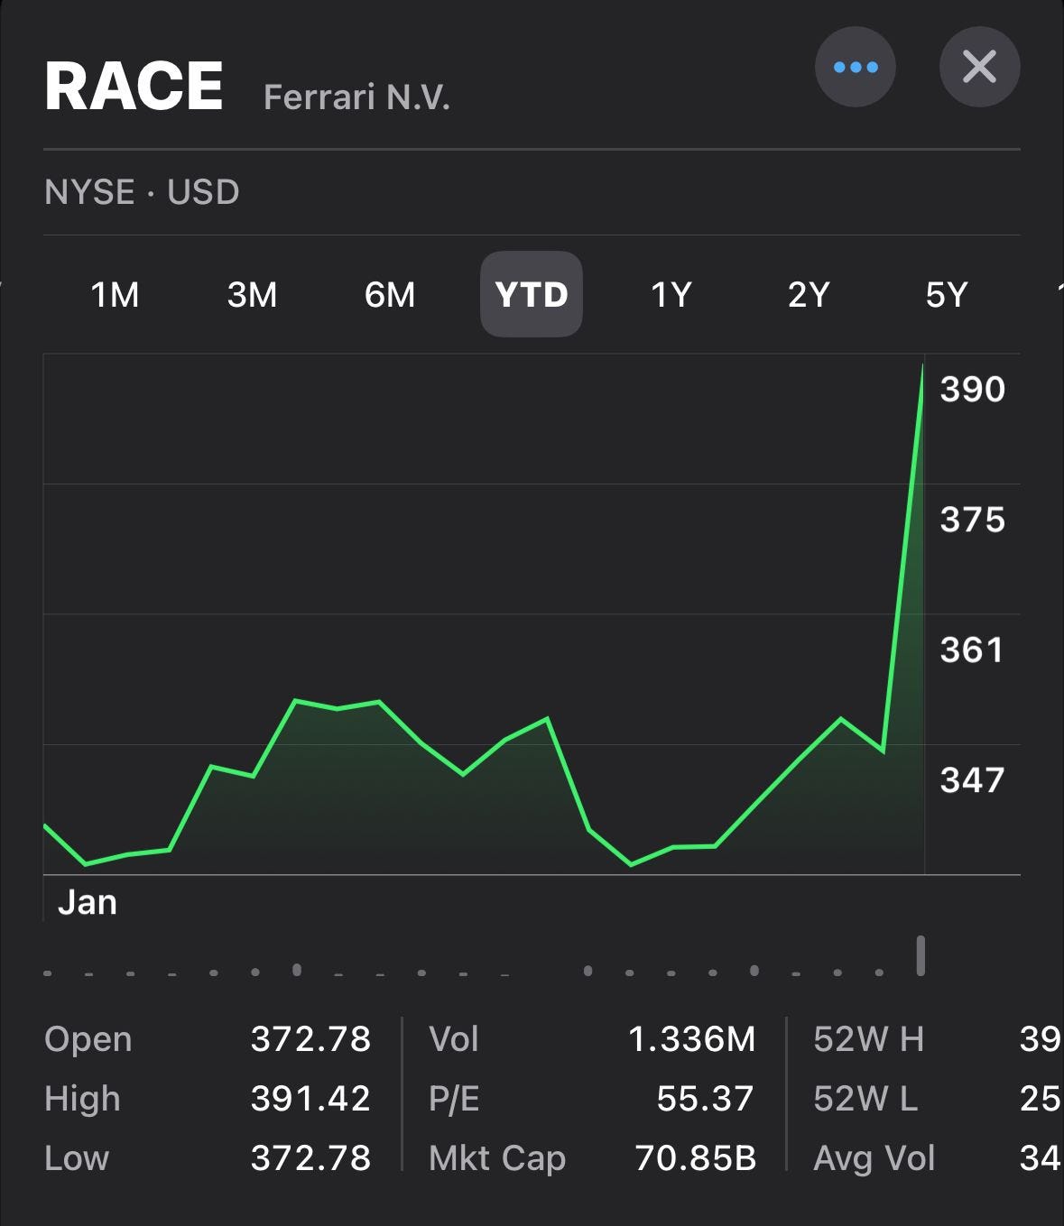Select the 3M time range
This screenshot has height=1226, width=1064.
[253, 294]
